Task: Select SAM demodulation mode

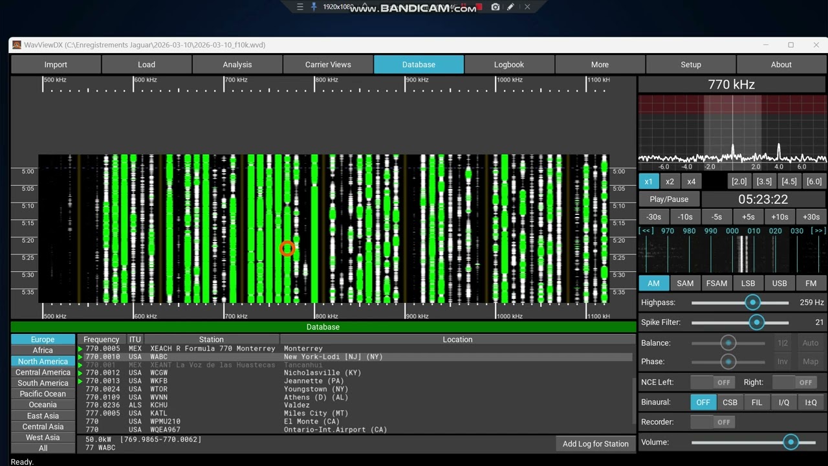Action: [x=685, y=283]
